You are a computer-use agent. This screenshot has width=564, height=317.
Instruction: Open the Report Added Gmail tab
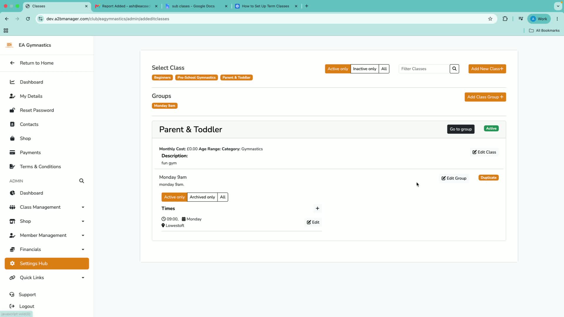pos(126,6)
